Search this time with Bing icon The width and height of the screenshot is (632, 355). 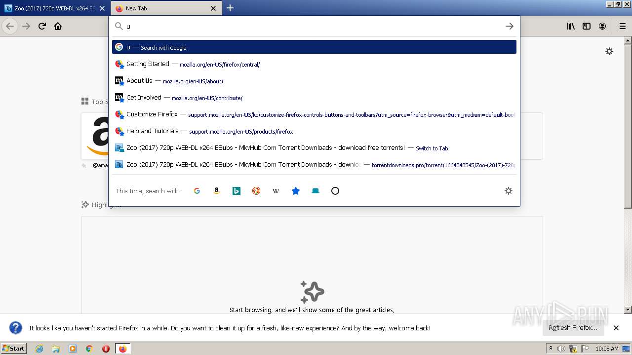coord(237,191)
